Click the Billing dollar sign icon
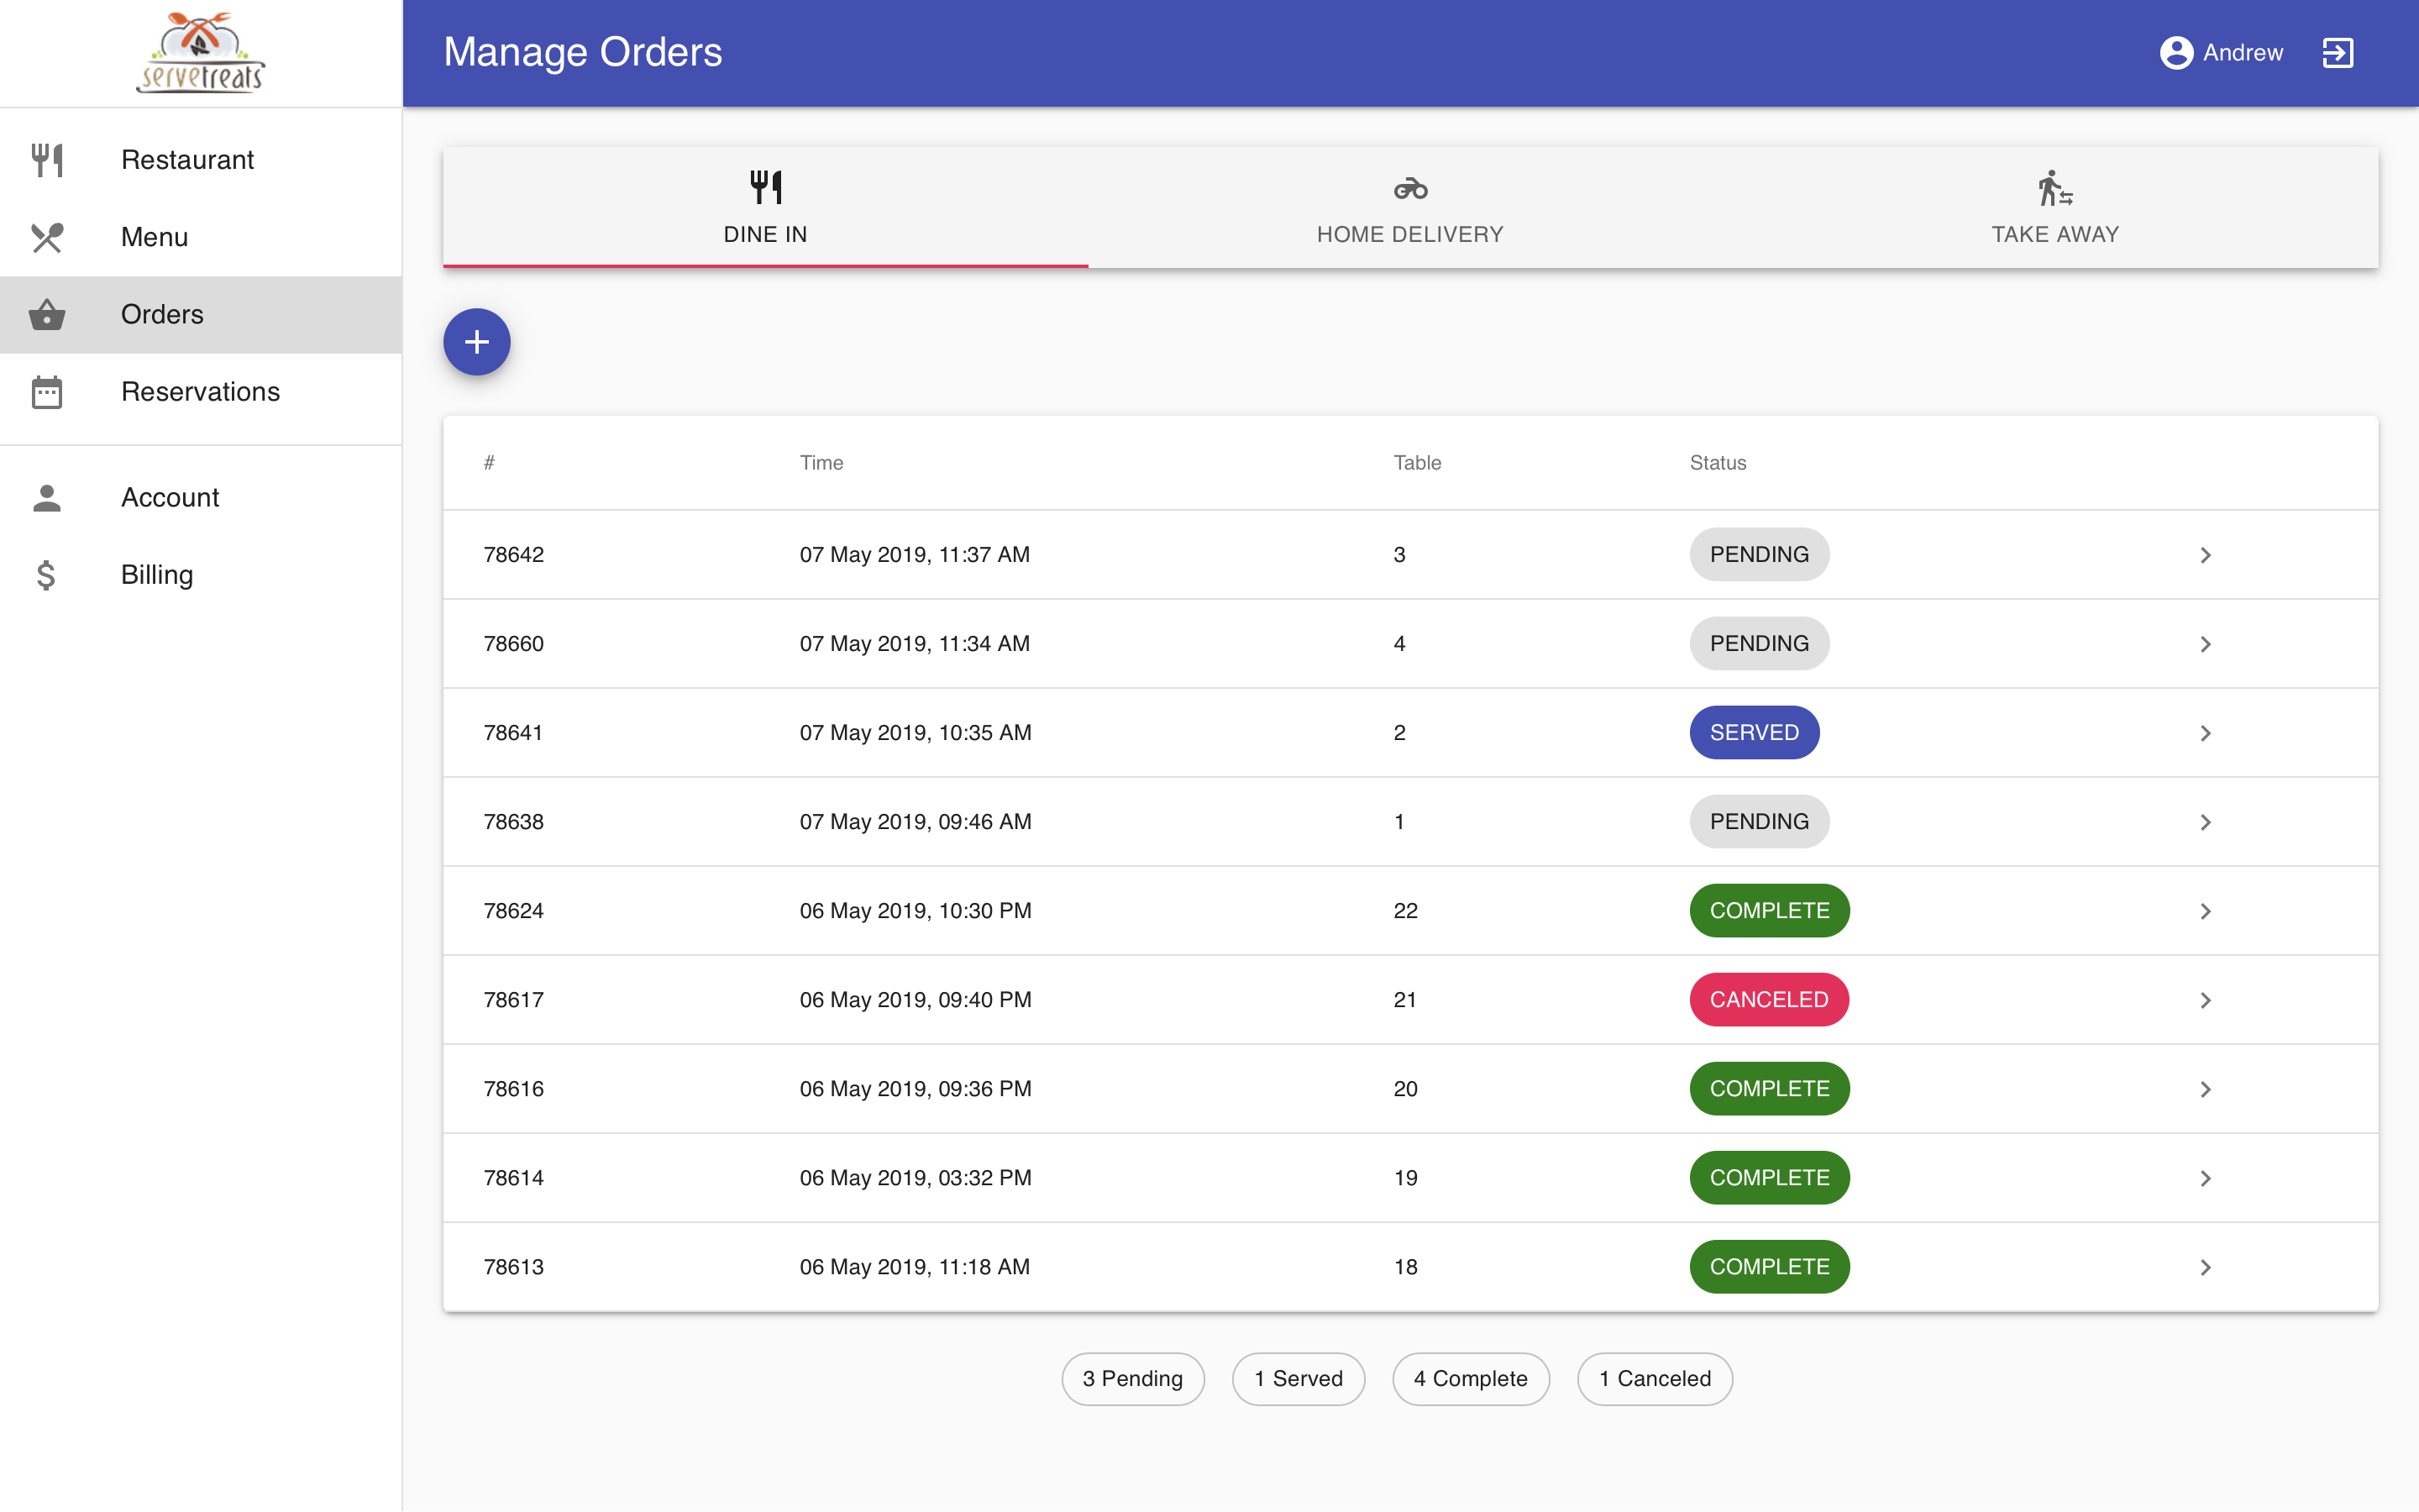This screenshot has width=2419, height=1512. [46, 575]
